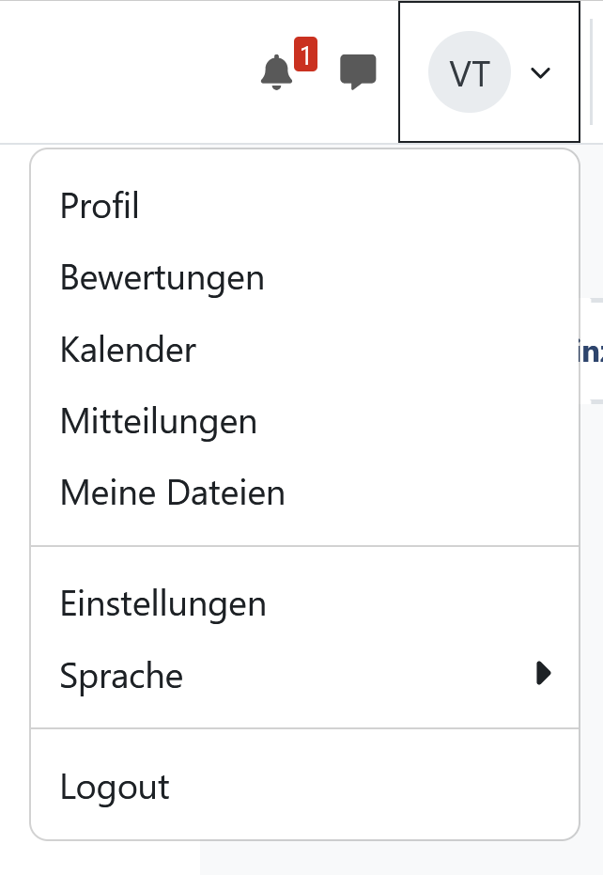Go to Kalender menu entry
The height and width of the screenshot is (875, 603).
pos(128,351)
